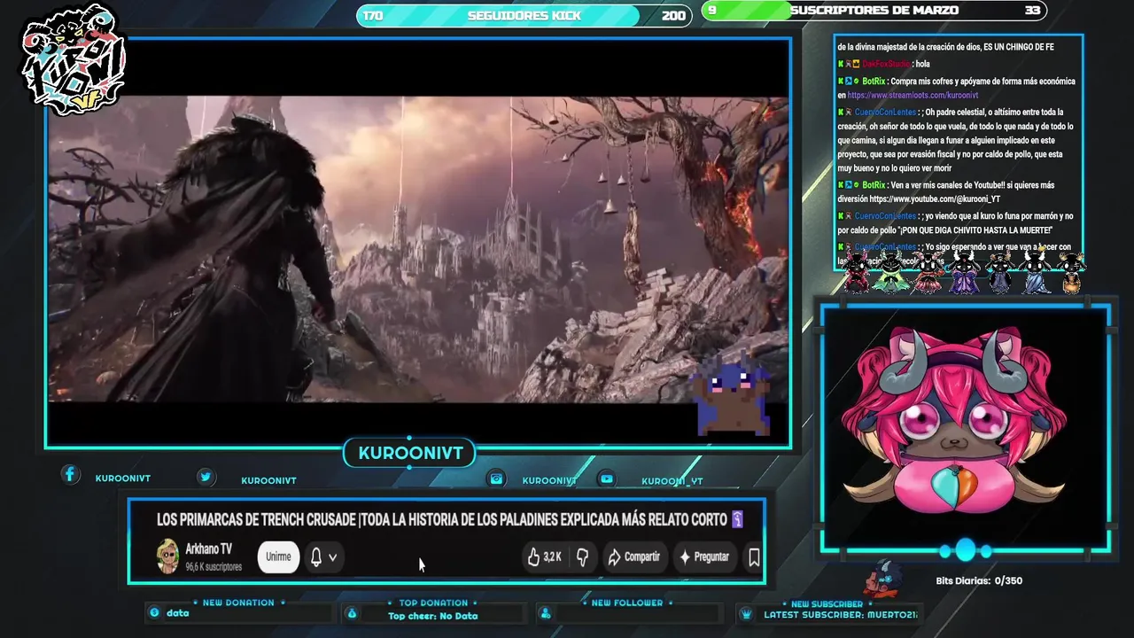Click the Kuroonivt graffiti logo
The image size is (1134, 638).
tap(74, 60)
